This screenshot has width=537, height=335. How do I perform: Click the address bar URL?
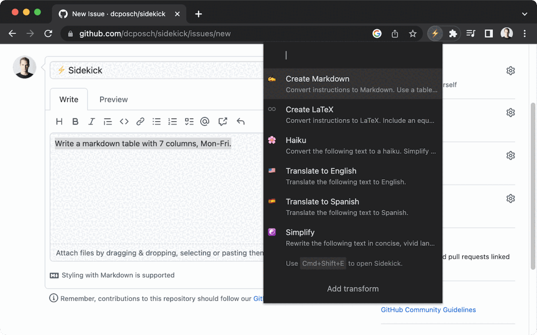(x=155, y=33)
